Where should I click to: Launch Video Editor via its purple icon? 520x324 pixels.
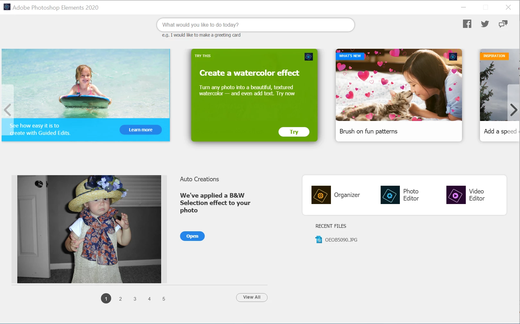click(x=456, y=195)
